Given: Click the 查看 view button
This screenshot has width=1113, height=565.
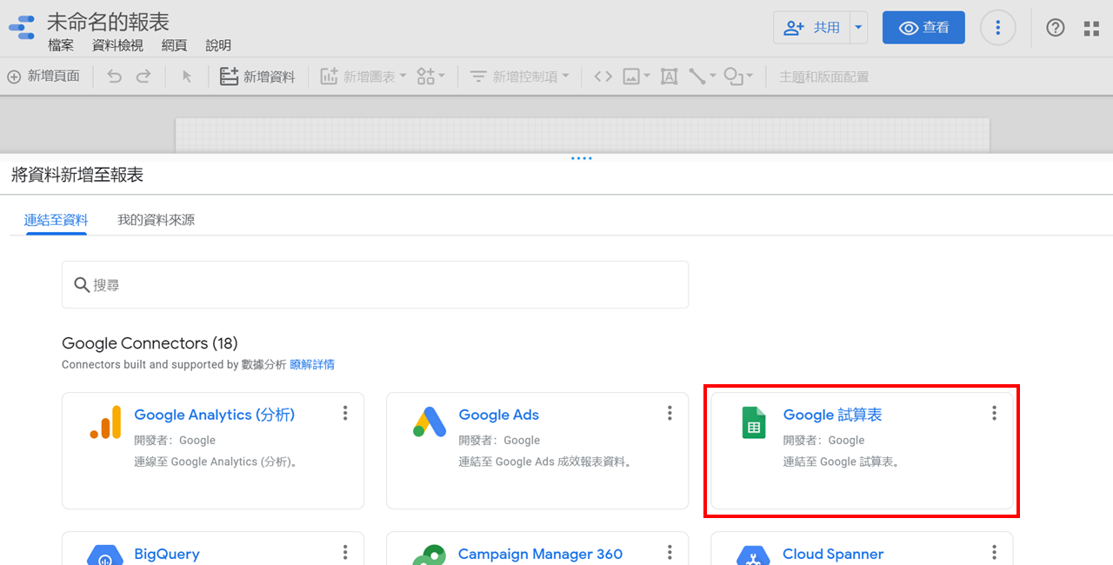Looking at the screenshot, I should (x=923, y=28).
